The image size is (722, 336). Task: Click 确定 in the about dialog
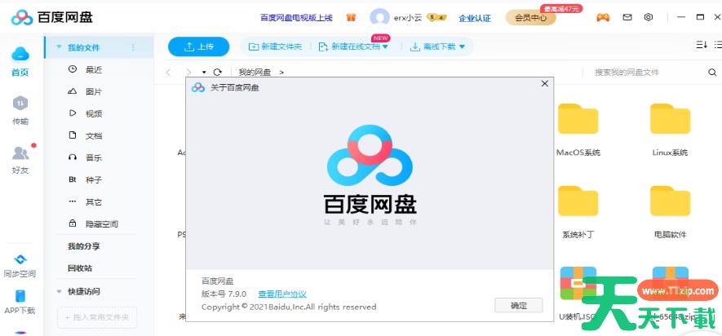point(519,306)
